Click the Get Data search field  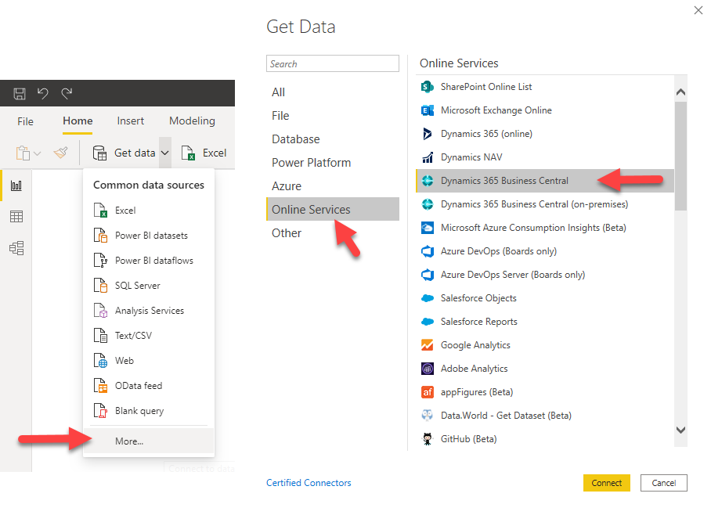(333, 63)
